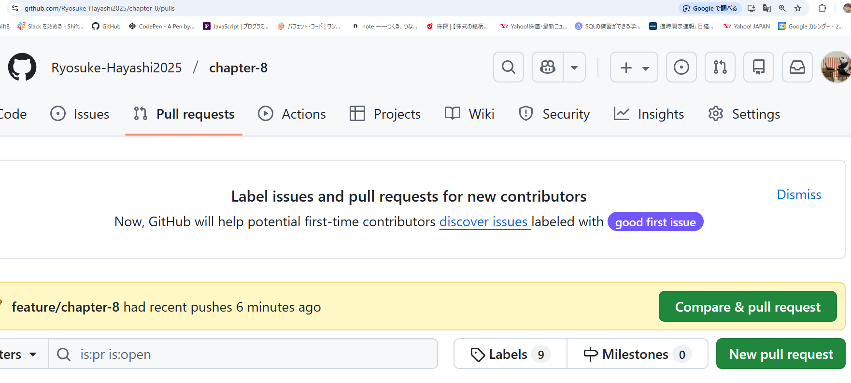Open your pull requests from the header icon
851x383 pixels.
pyautogui.click(x=720, y=67)
